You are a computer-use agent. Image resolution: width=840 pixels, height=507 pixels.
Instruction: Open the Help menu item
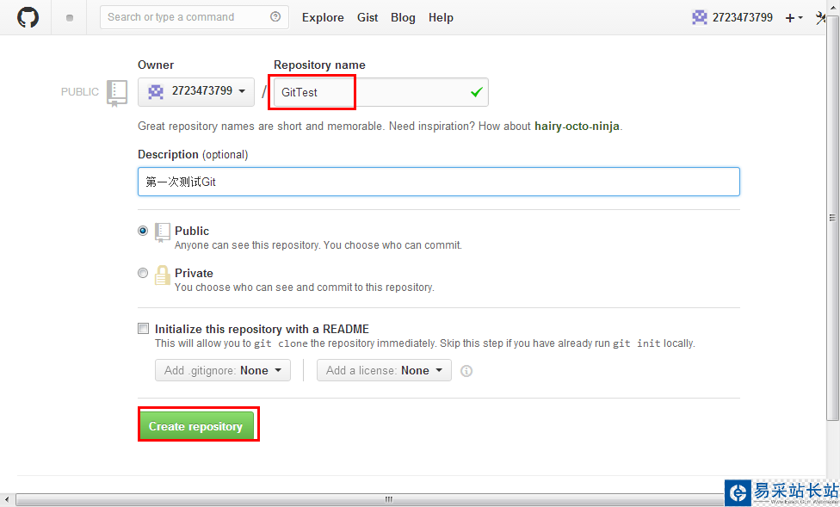point(441,18)
